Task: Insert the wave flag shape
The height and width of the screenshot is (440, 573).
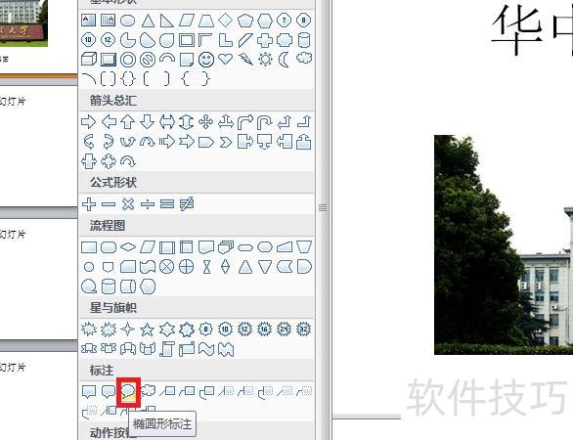Action: pyautogui.click(x=206, y=349)
